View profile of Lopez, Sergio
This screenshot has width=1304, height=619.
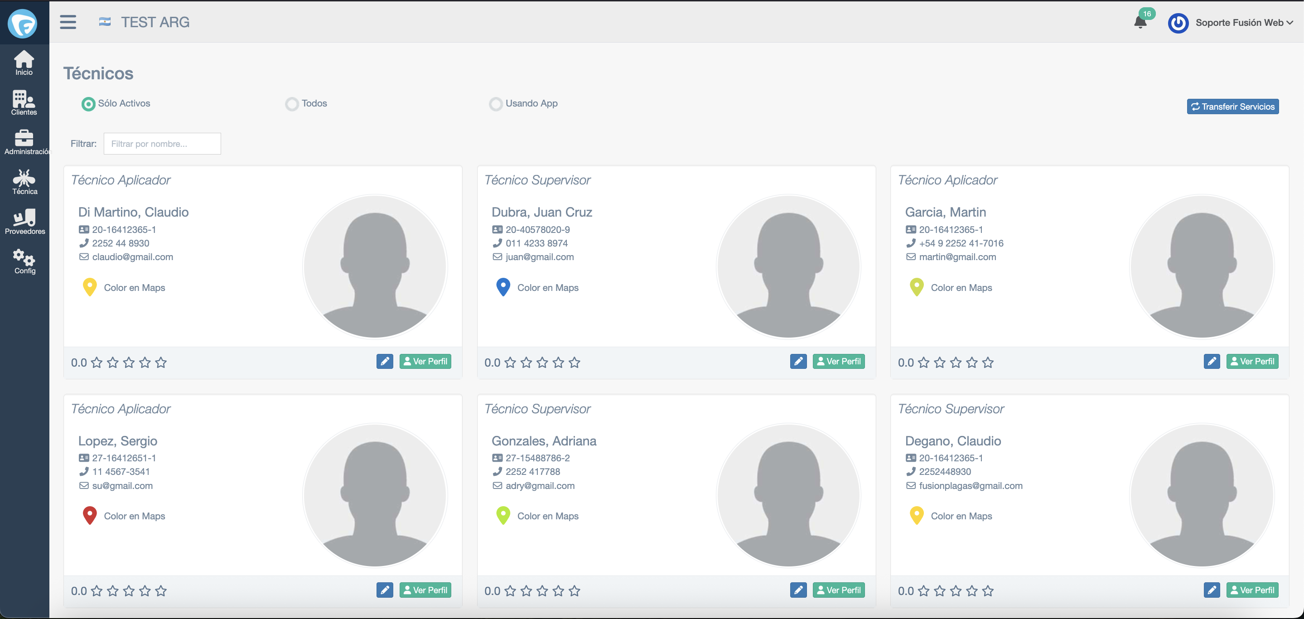425,590
